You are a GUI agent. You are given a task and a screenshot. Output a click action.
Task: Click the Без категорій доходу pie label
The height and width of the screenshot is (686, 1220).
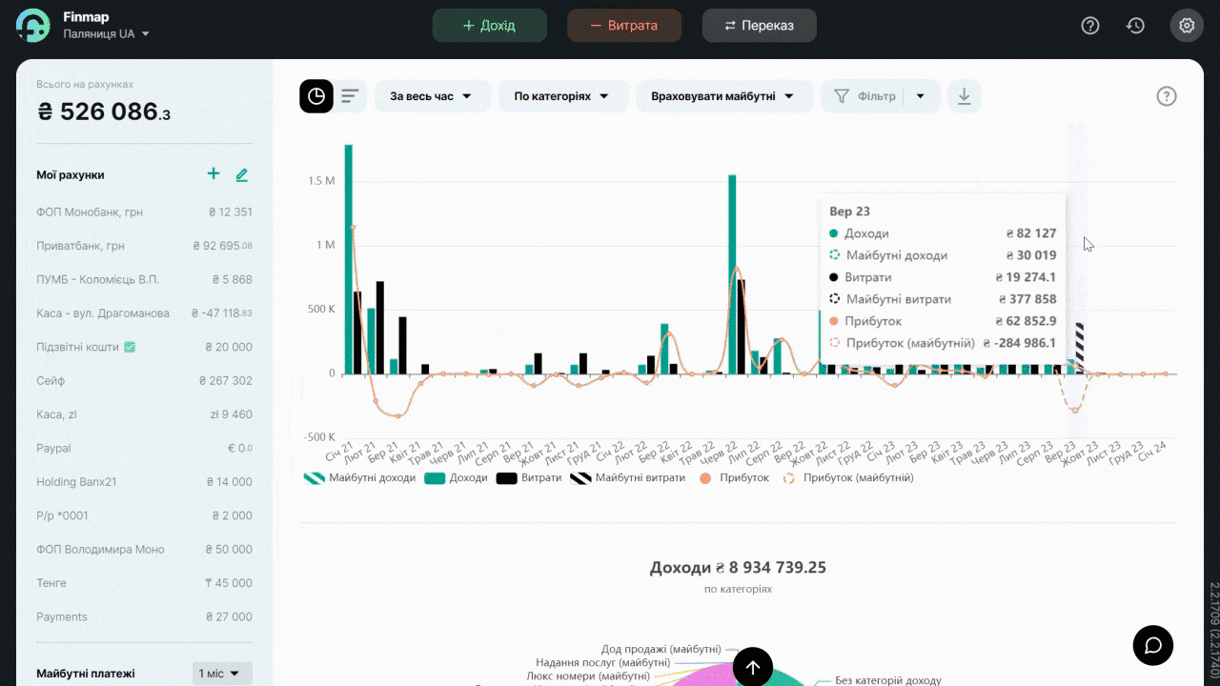click(x=888, y=680)
